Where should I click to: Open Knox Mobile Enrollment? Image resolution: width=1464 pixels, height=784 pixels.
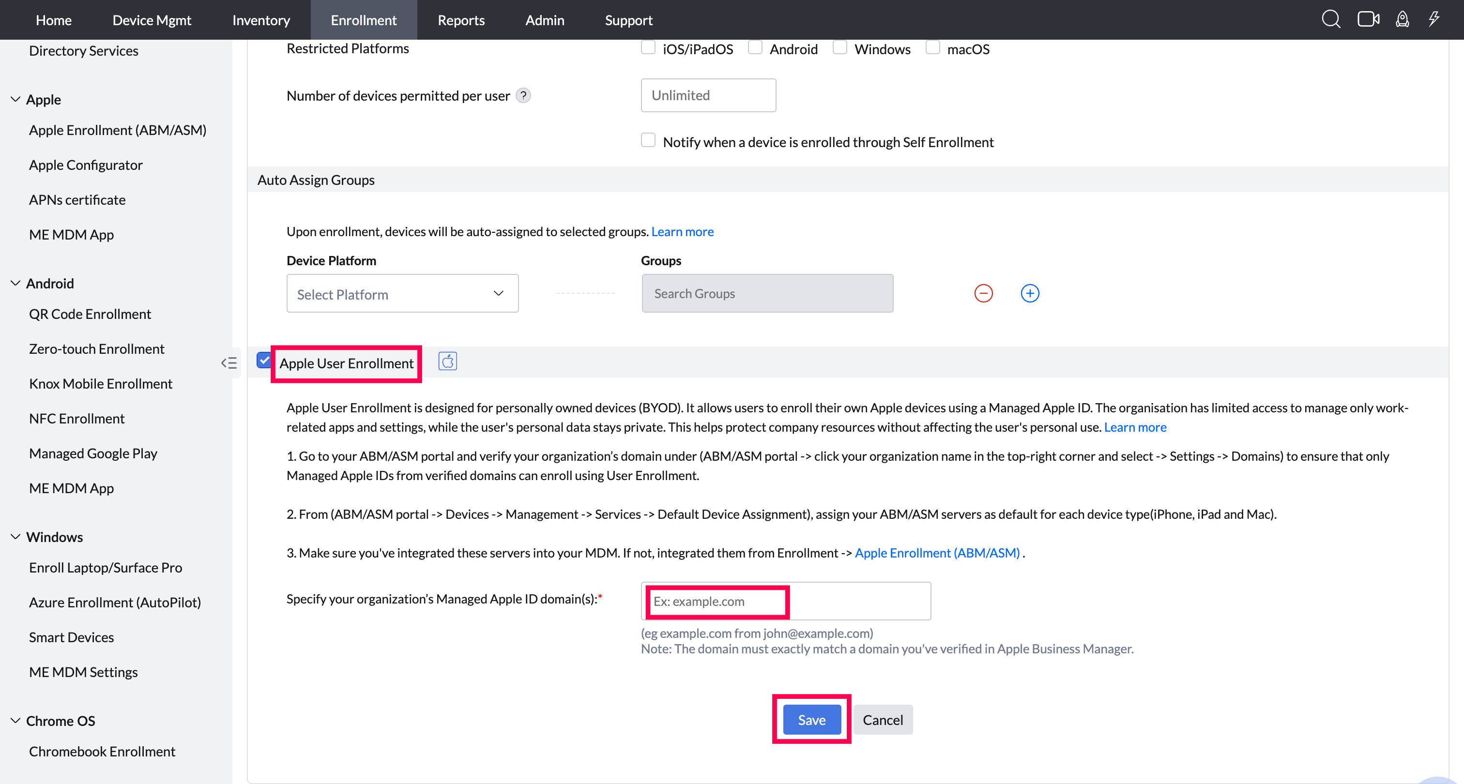tap(101, 384)
